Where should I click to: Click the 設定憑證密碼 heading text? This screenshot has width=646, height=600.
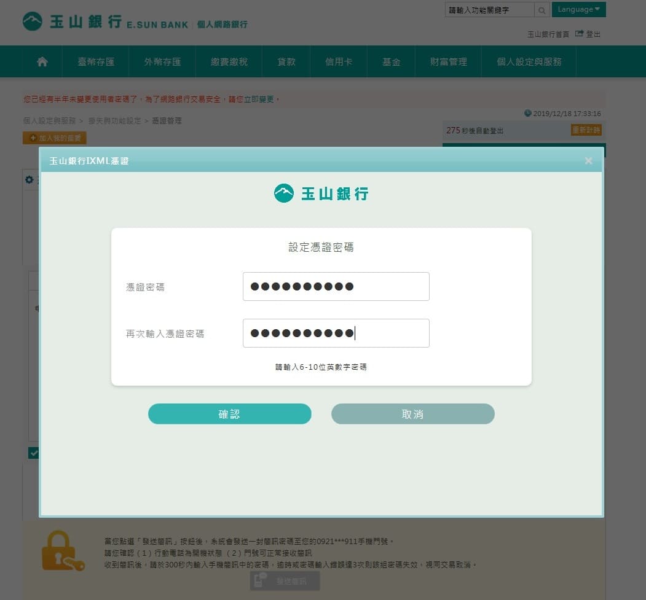321,247
